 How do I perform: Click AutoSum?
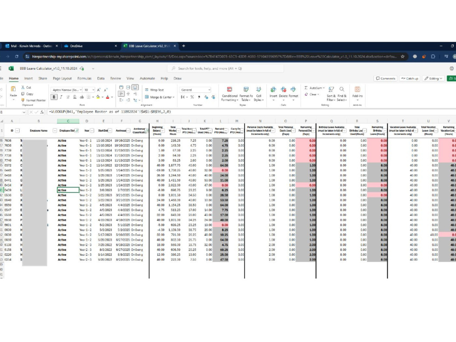pos(314,88)
